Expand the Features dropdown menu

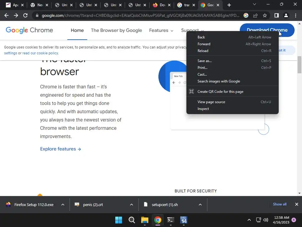pyautogui.click(x=161, y=30)
